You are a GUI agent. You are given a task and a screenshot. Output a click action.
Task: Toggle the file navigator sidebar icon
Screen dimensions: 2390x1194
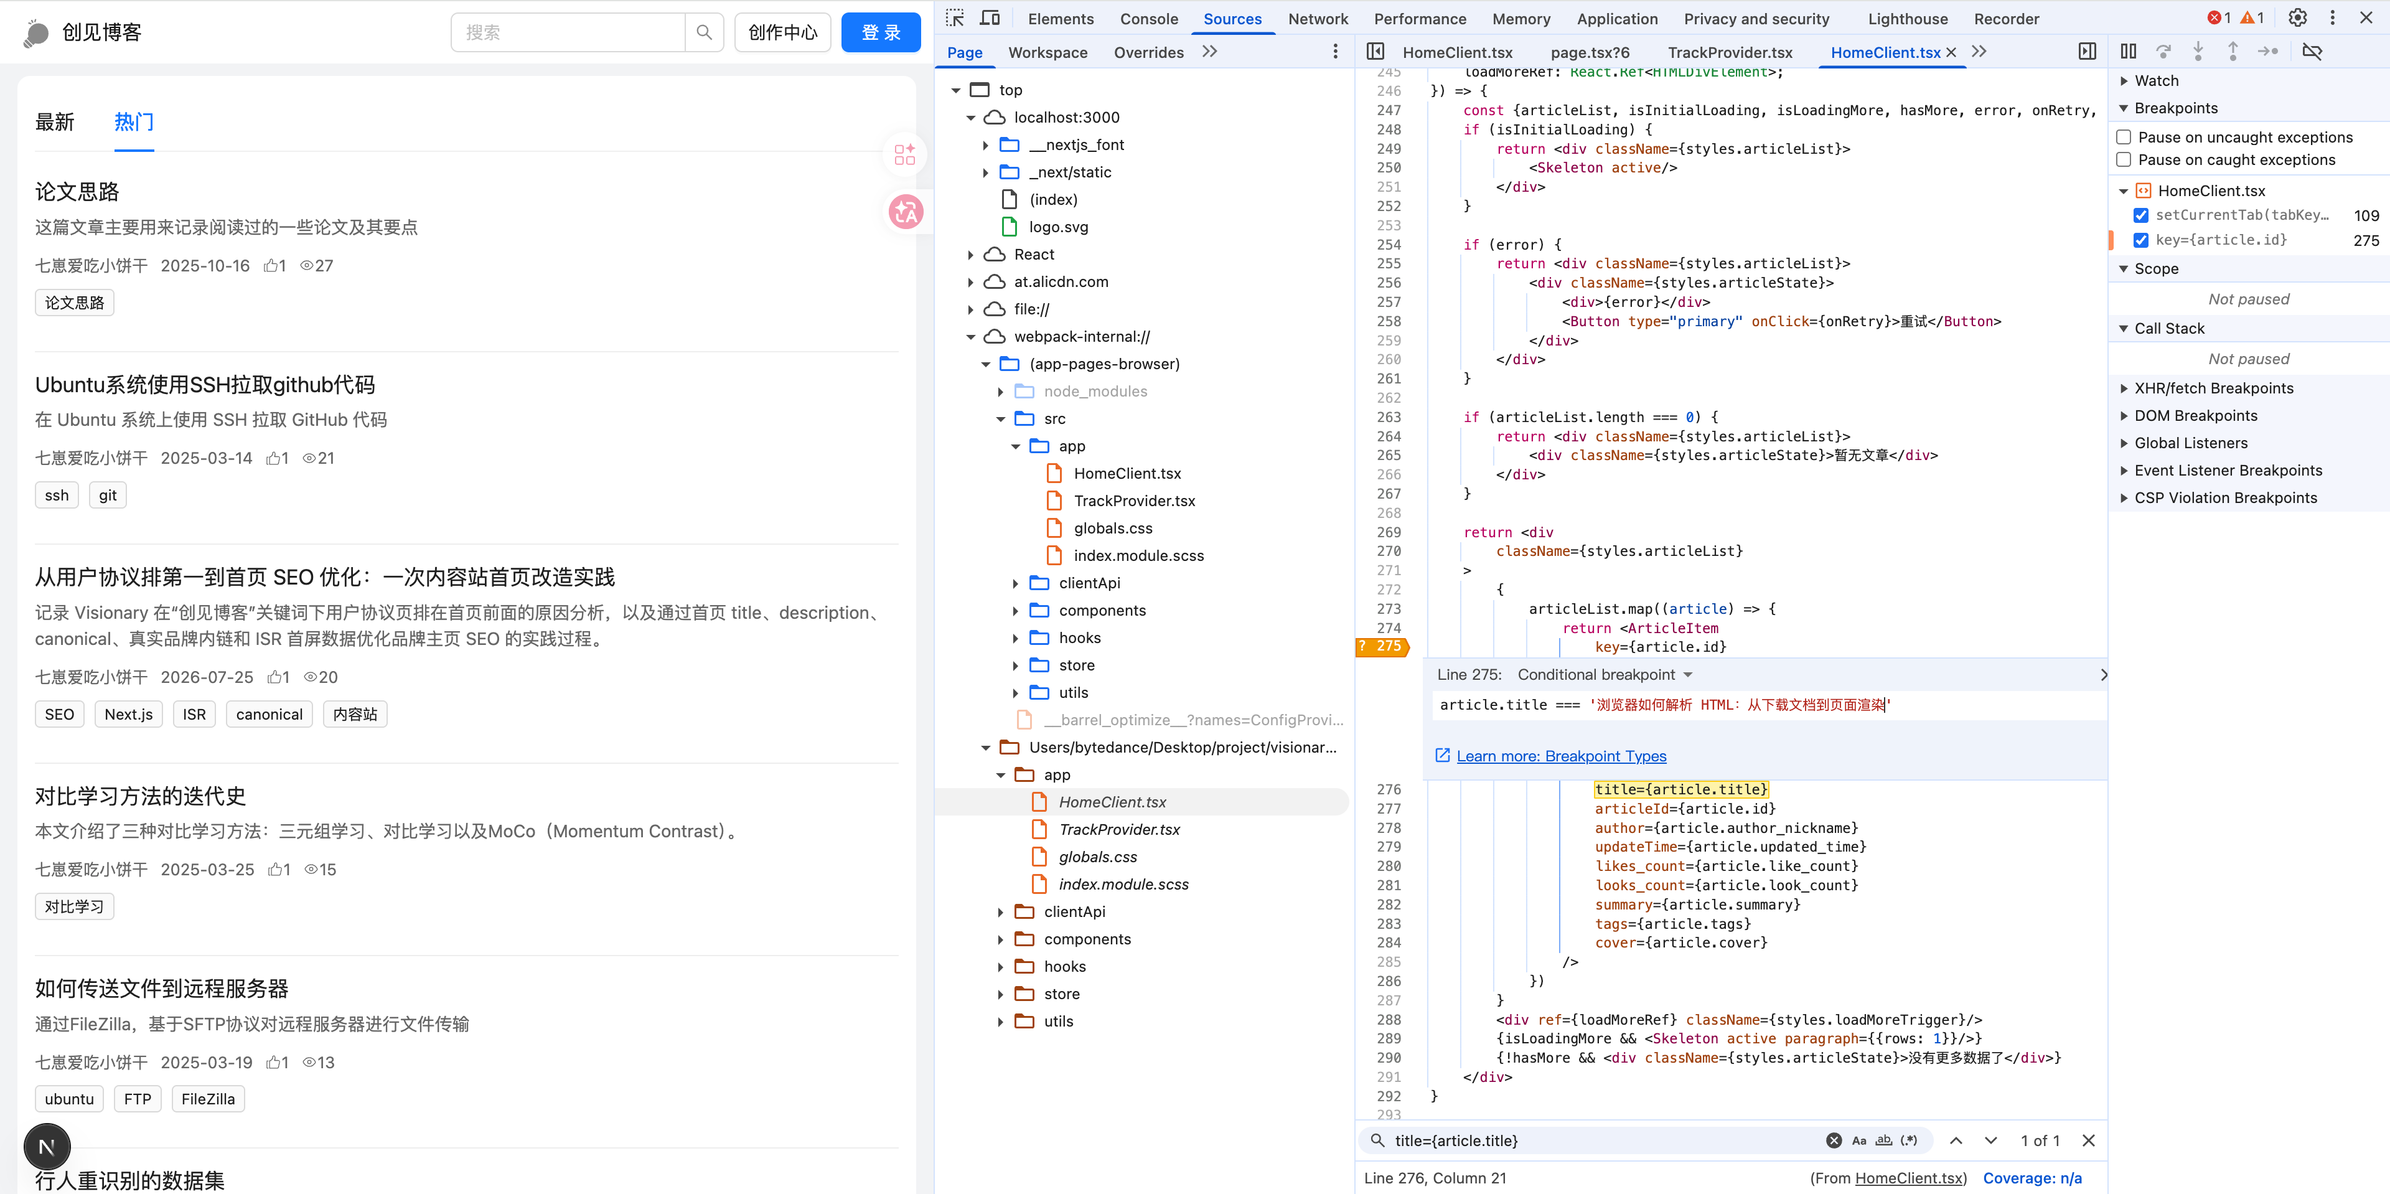(1376, 52)
